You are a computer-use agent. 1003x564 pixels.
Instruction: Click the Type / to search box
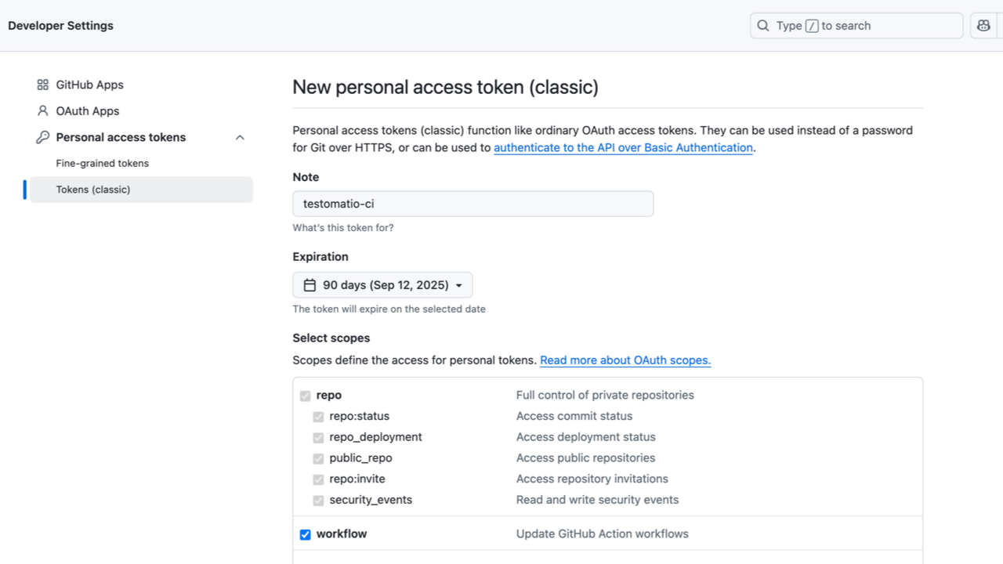pyautogui.click(x=856, y=25)
